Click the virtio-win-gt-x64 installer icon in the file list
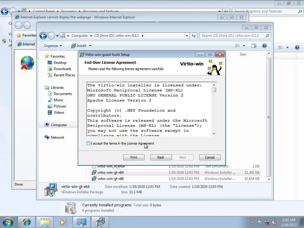This screenshot has height=228, width=304. coord(94,172)
